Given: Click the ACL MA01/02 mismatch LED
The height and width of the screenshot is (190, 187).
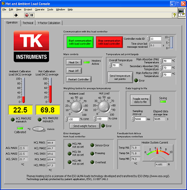Looking at the screenshot, I should pos(13,120).
